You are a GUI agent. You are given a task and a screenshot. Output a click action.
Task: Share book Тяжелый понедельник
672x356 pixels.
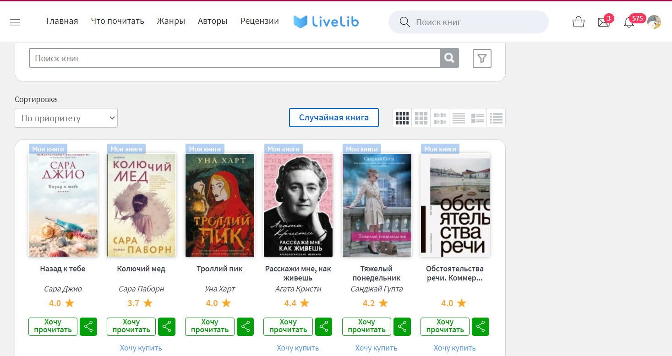click(402, 327)
